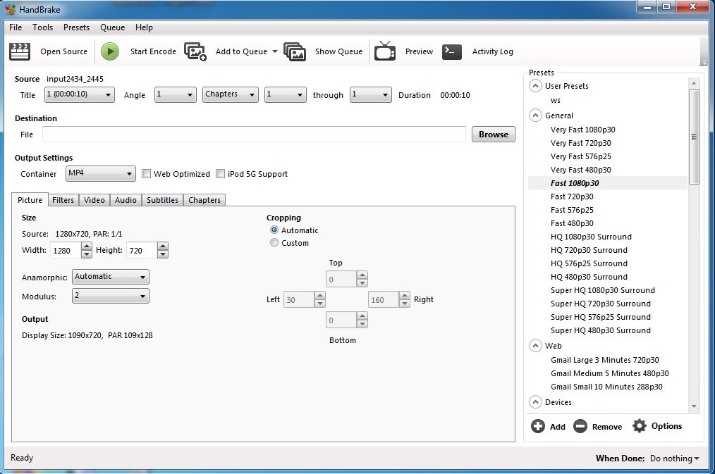Viewport: 715px width, 474px height.
Task: Select the HQ 576p25 Surround preset
Action: (x=589, y=263)
